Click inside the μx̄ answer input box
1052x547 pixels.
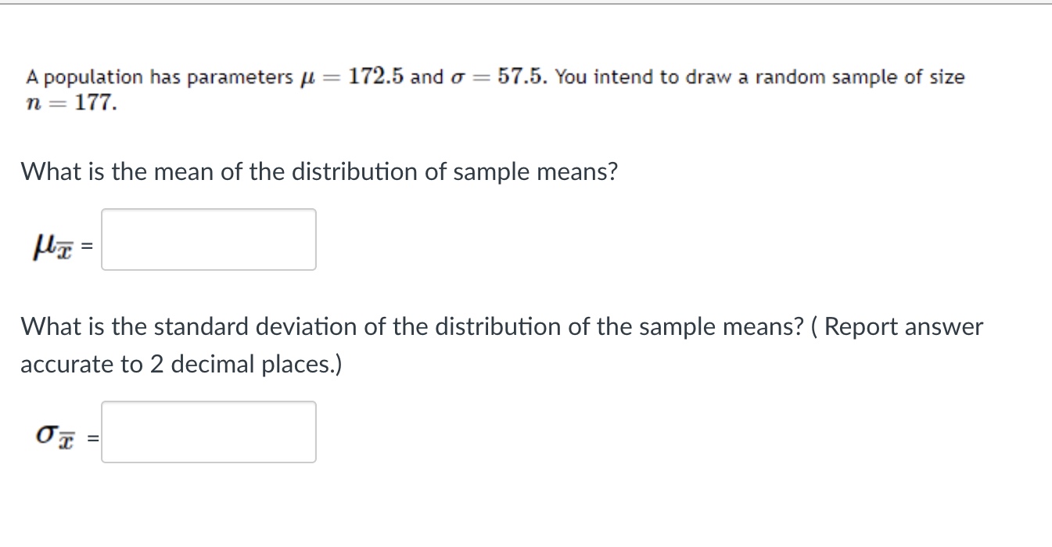207,239
